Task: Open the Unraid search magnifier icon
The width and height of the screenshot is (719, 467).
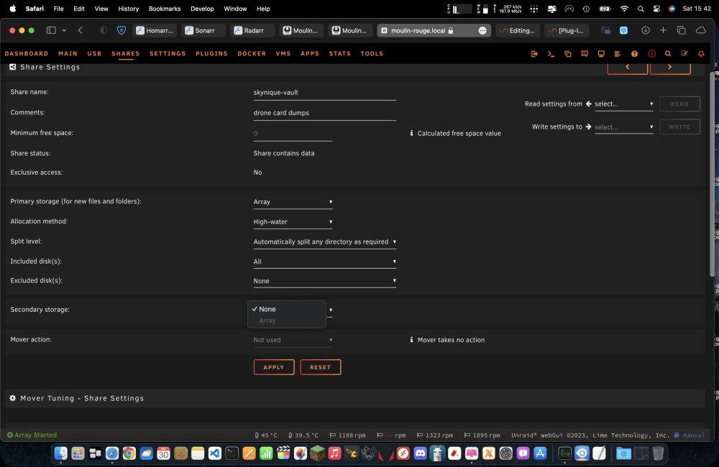Action: pos(668,54)
